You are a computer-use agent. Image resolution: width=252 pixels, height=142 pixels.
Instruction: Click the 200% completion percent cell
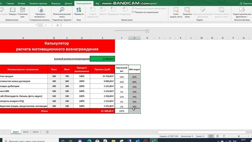[x=82, y=81]
